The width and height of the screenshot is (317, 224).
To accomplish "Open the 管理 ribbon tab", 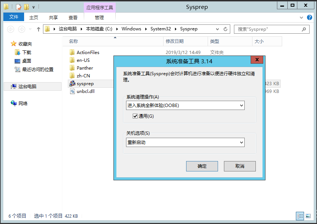I will click(99, 17).
